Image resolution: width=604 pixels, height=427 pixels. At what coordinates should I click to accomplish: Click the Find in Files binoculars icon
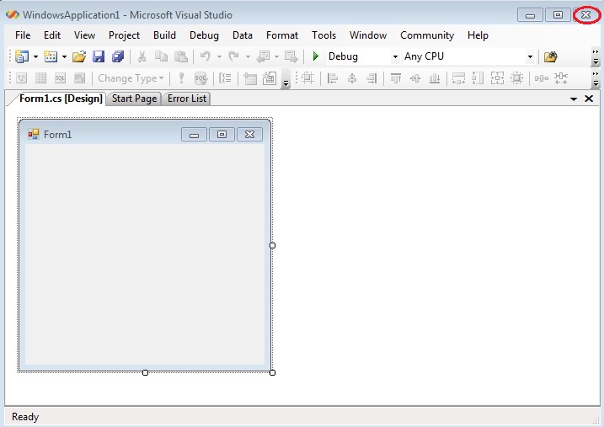[550, 56]
